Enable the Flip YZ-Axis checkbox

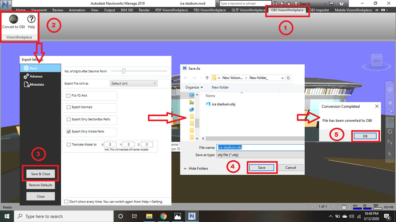[69, 96]
